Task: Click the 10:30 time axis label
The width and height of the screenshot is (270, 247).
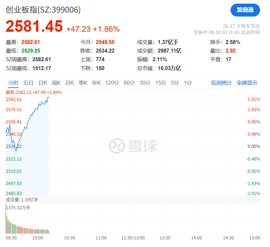Action: click(x=69, y=238)
